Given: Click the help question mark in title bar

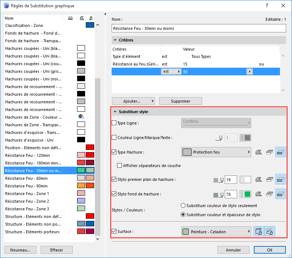Looking at the screenshot, I should click(267, 5).
